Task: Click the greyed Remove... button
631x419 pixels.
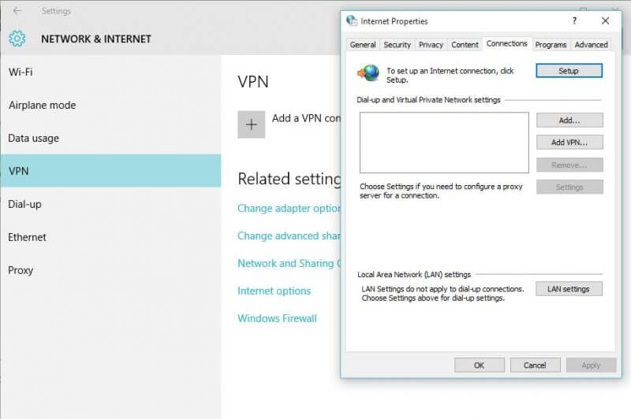Action: tap(569, 165)
